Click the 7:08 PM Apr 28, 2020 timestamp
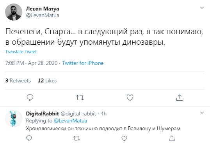 point(31,63)
